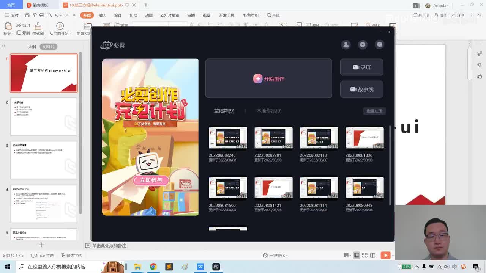The image size is (486, 273).
Task: Open File Explorer from taskbar
Action: 137,267
